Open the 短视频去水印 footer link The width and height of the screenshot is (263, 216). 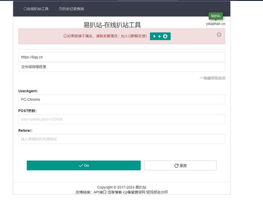coord(157,192)
